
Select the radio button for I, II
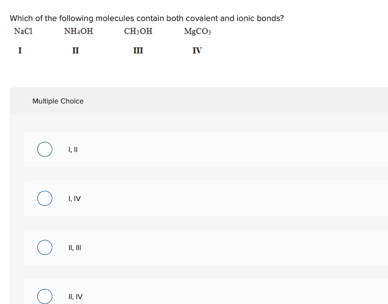pyautogui.click(x=45, y=149)
